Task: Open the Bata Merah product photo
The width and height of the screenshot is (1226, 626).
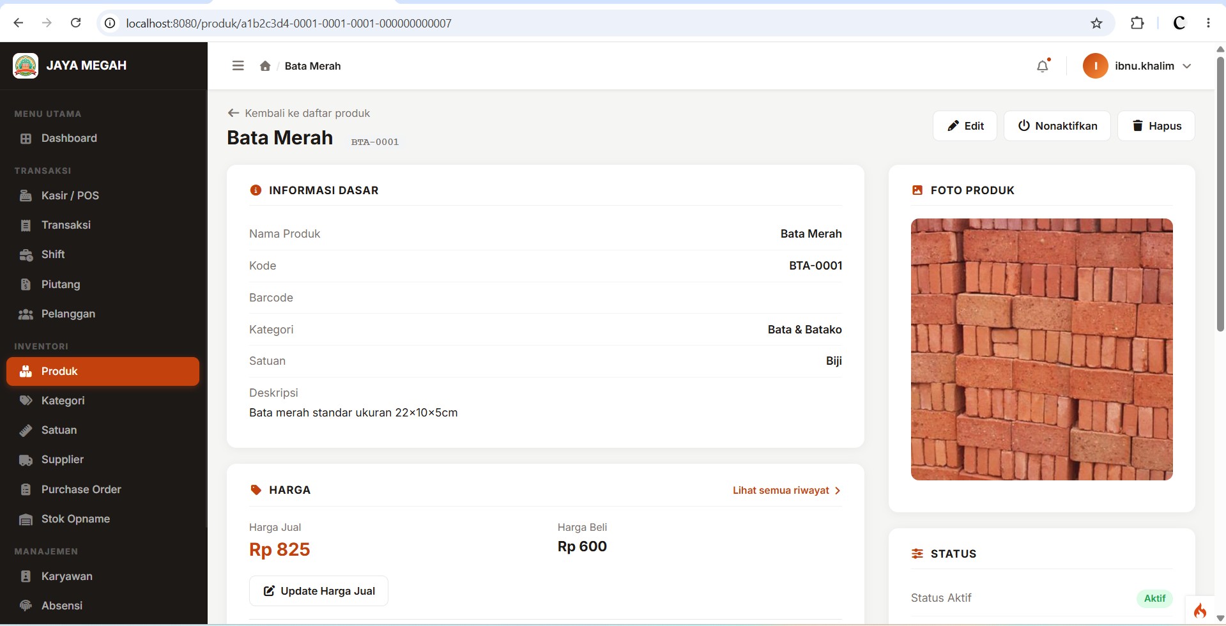Action: click(1041, 349)
